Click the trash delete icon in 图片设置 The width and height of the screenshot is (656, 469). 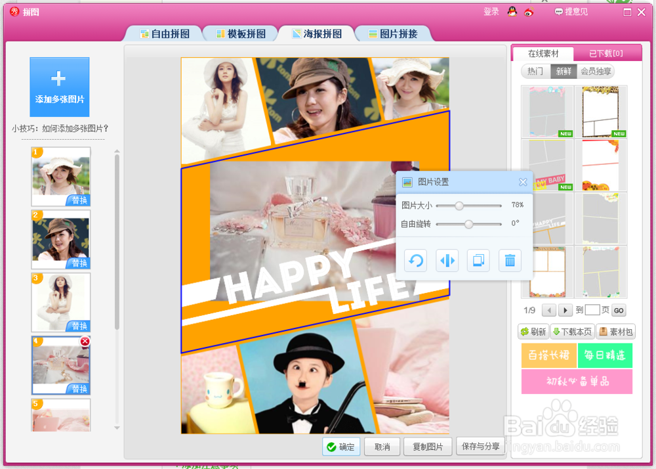click(510, 261)
